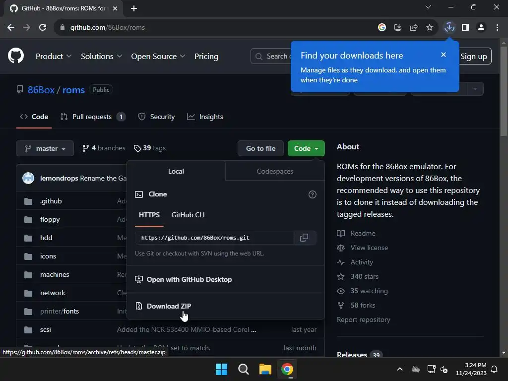
Task: Select the Local tab in popup
Action: tap(176, 171)
